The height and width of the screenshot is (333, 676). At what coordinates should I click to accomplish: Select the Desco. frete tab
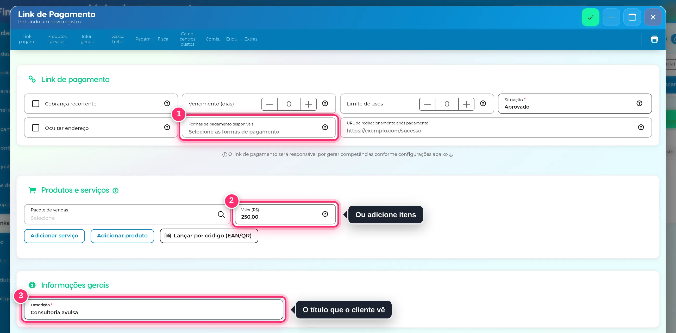[117, 39]
